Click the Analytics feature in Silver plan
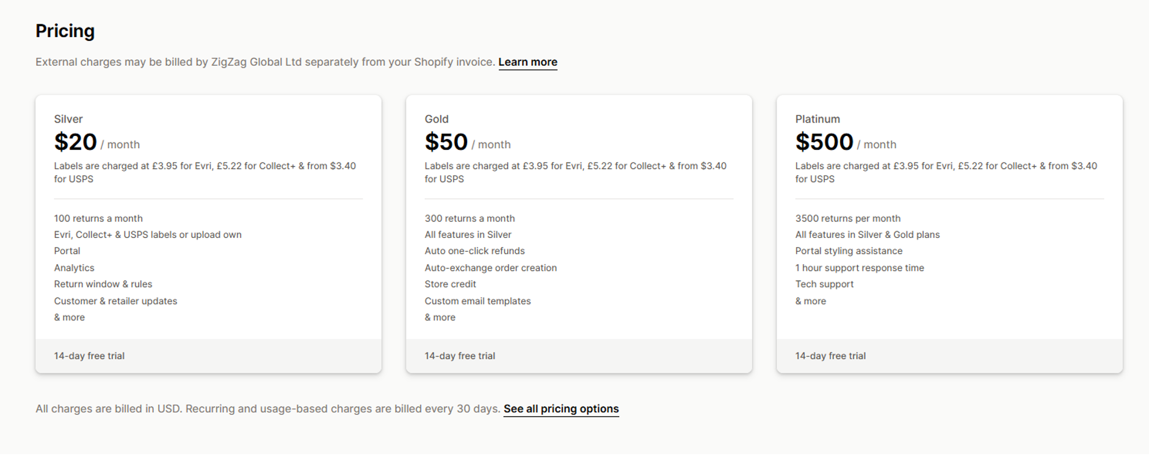 click(x=74, y=267)
